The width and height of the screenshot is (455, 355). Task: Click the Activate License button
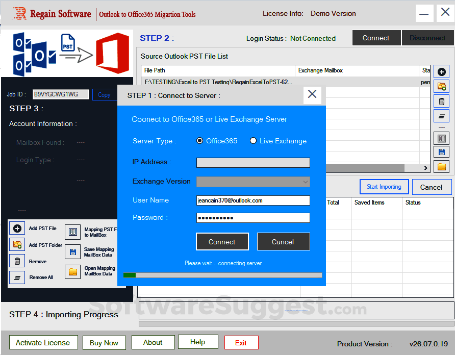[43, 343]
